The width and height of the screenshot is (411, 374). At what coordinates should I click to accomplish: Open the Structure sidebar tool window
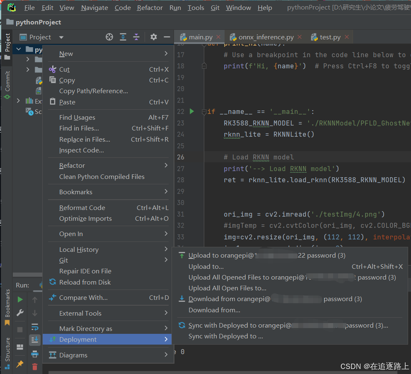pyautogui.click(x=7, y=353)
